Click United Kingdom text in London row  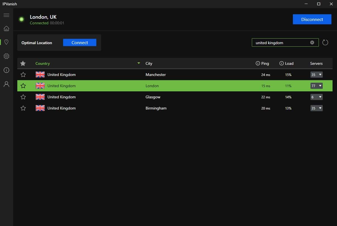tap(61, 86)
